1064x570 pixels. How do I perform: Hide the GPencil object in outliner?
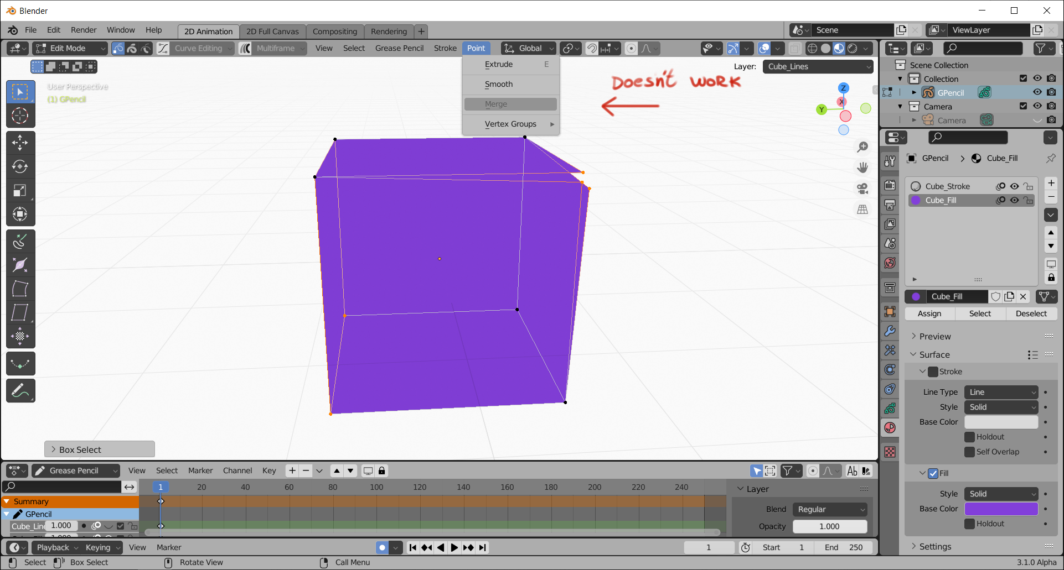[x=1037, y=92]
